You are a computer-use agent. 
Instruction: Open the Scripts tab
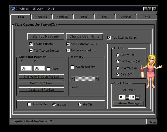(84, 17)
